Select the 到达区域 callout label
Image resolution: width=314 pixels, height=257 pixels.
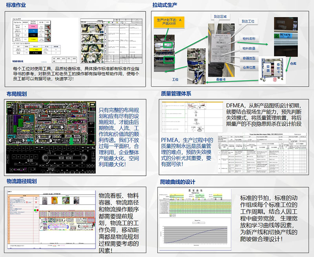pyautogui.click(x=220, y=16)
